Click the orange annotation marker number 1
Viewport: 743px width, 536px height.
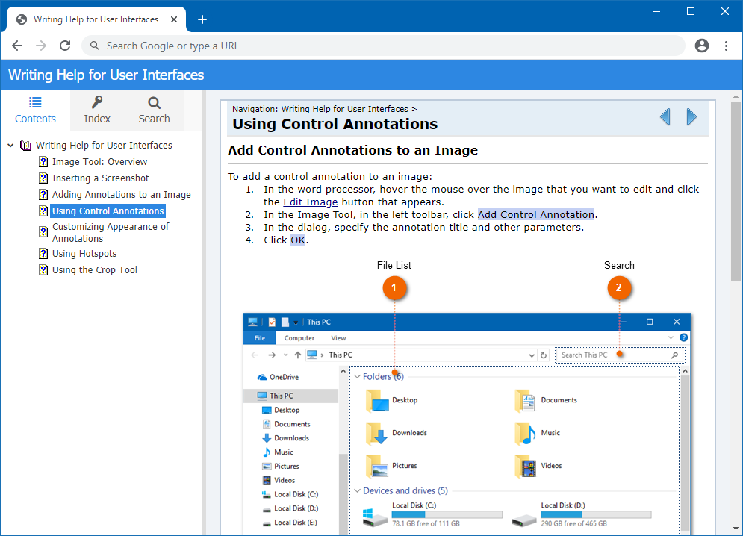click(x=394, y=287)
